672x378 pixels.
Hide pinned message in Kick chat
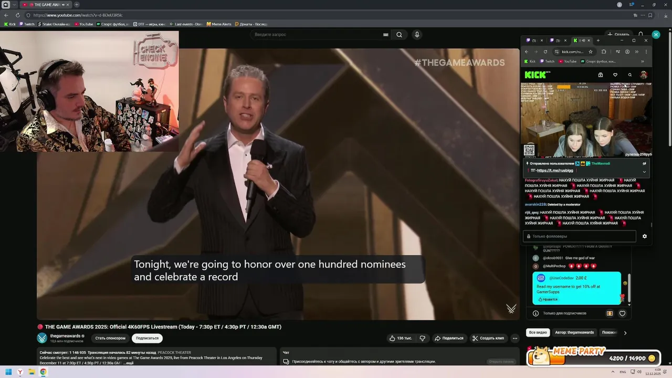tap(644, 163)
